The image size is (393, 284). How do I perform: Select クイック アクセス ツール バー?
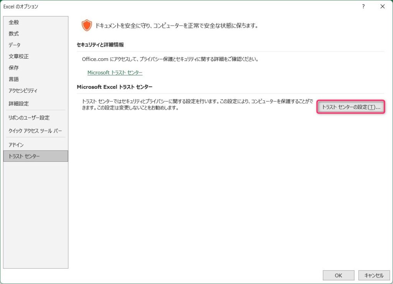[x=35, y=131]
